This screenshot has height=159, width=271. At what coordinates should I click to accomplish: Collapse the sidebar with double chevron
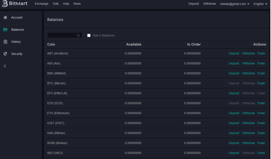click(5, 66)
